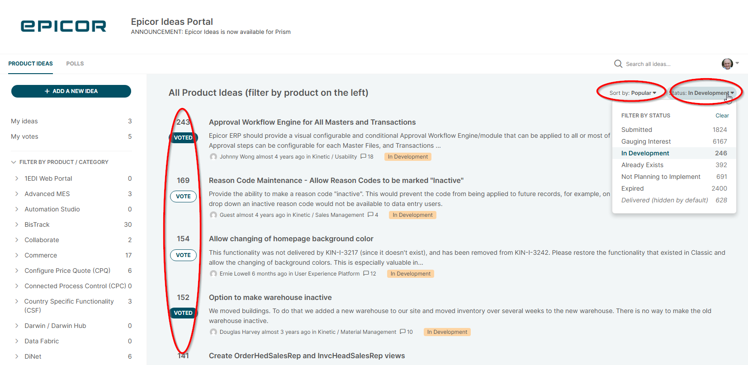Screen dimensions: 748x365
Task: Expand Country Specific Functionality category
Action: coord(17,301)
